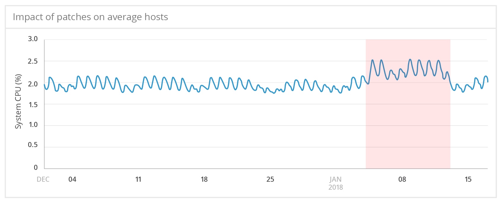The width and height of the screenshot is (502, 203).
Task: Select the 04 date on the x-axis
Action: [72, 179]
